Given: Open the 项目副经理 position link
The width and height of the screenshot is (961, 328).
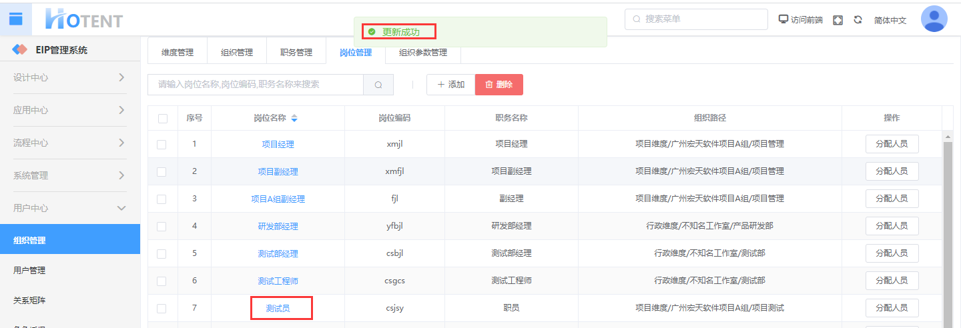Looking at the screenshot, I should click(278, 171).
